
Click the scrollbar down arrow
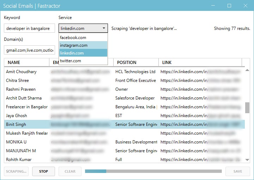(x=247, y=160)
